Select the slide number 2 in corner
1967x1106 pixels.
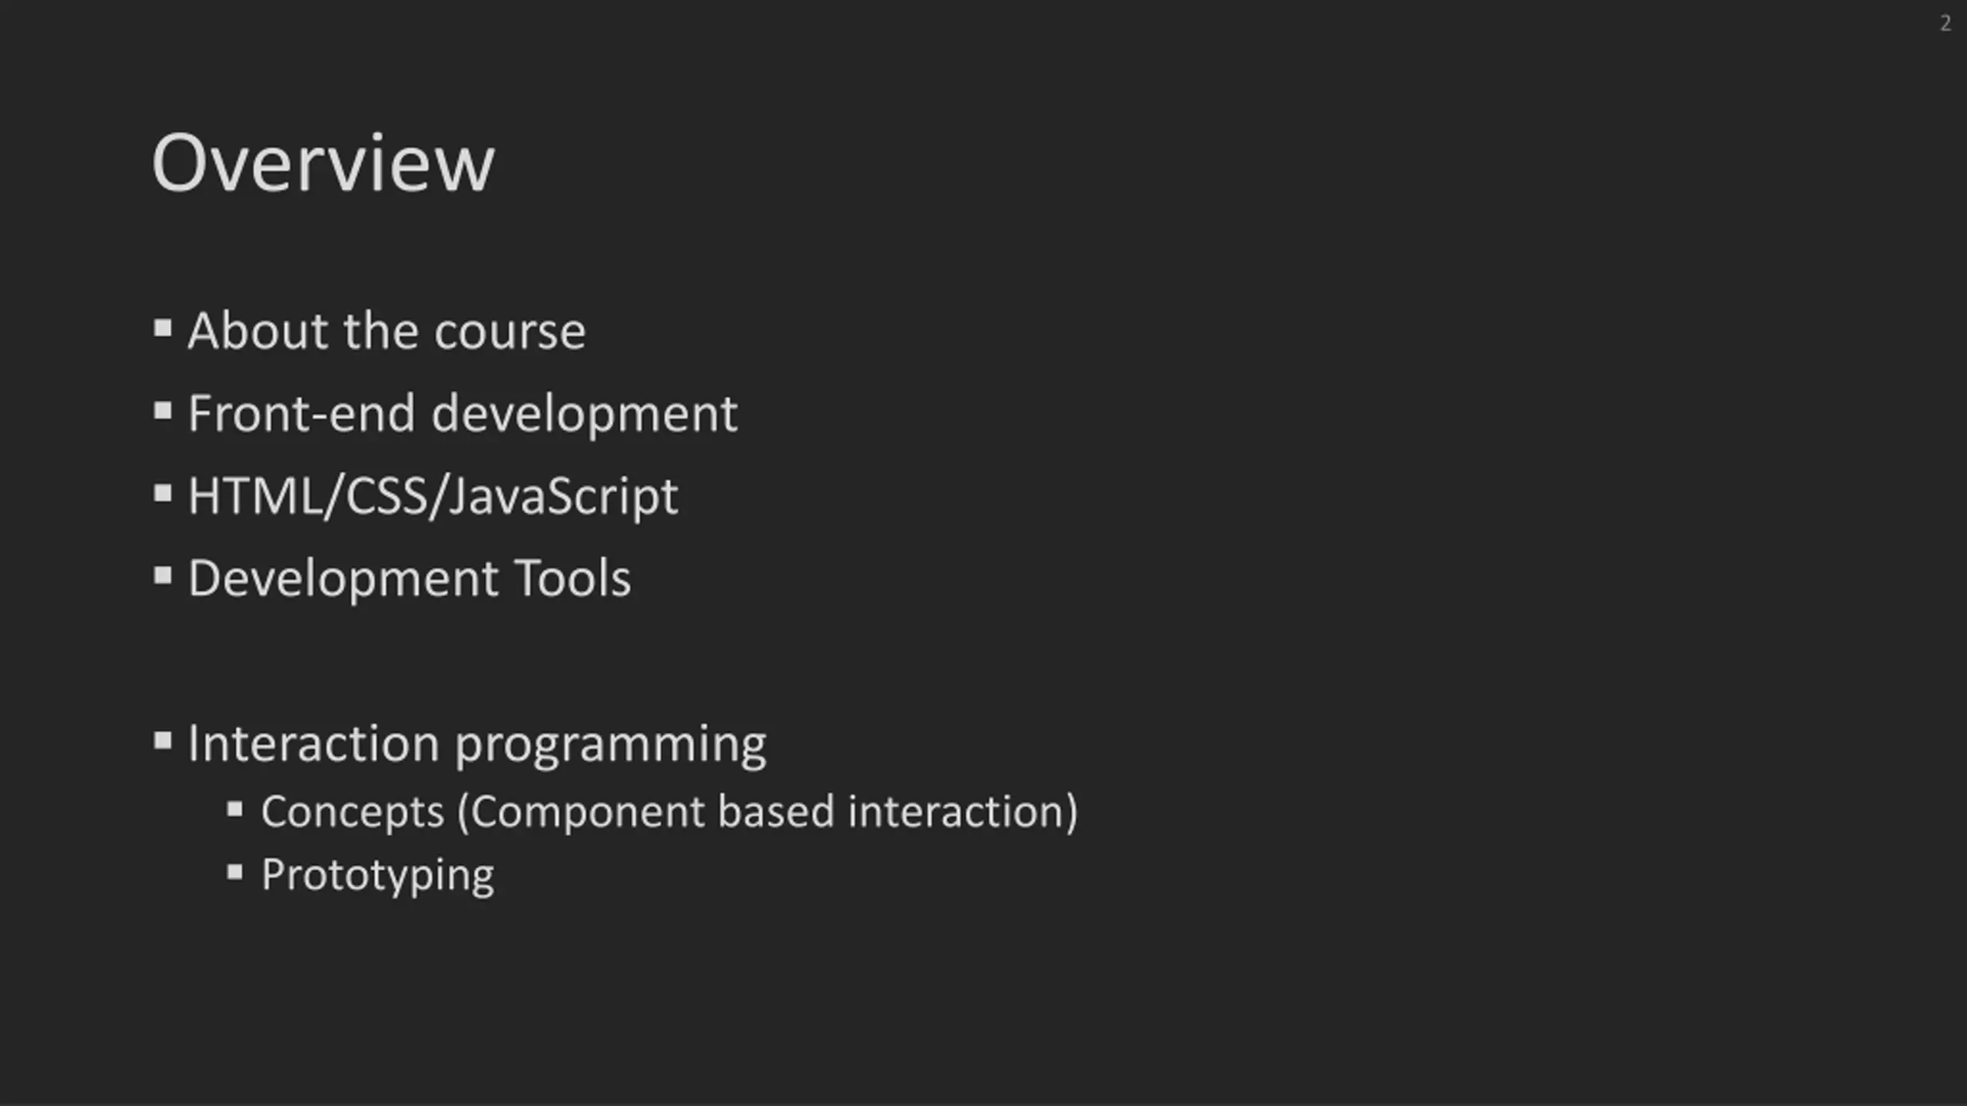point(1945,23)
